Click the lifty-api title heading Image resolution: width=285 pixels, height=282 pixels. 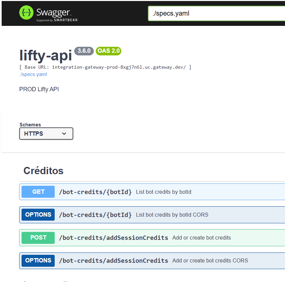point(46,55)
